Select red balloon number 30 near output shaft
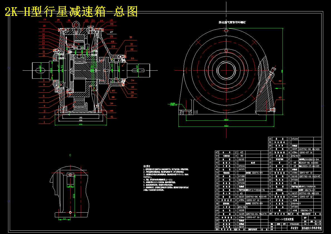This screenshot has width=331, height=234. pyautogui.click(x=131, y=37)
